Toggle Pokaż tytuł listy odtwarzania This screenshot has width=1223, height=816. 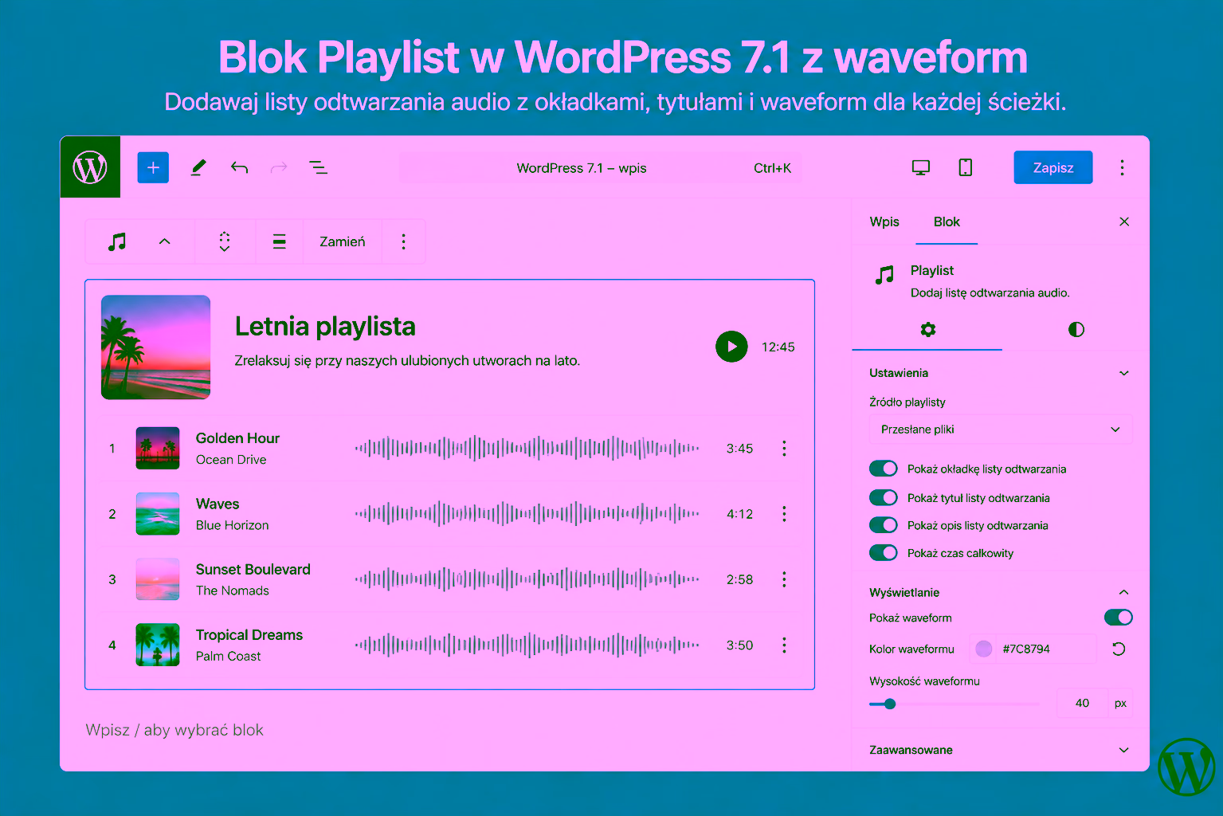coord(884,497)
